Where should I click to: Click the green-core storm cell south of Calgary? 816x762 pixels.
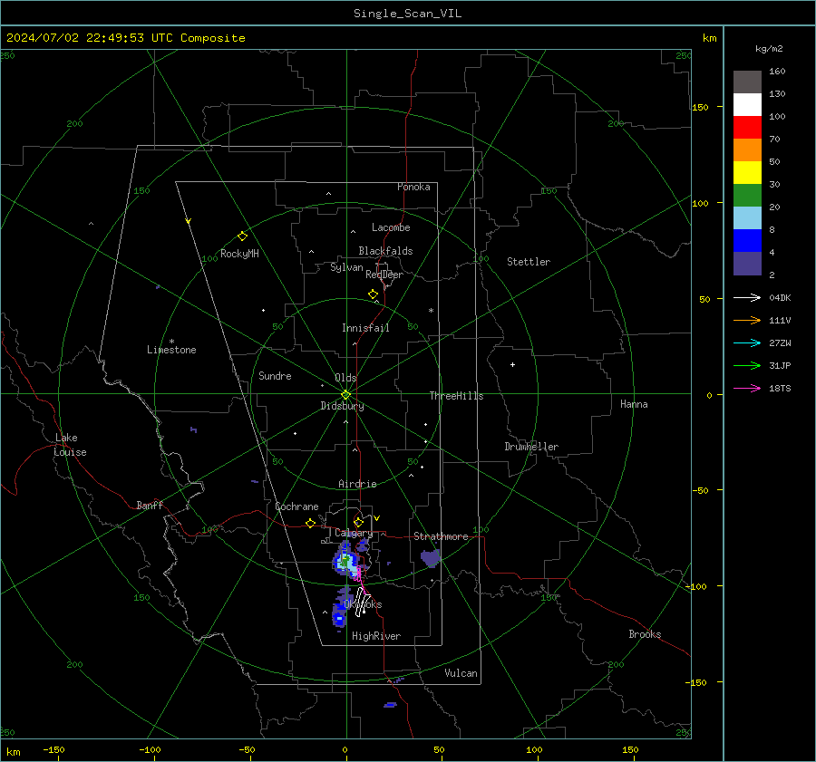[x=345, y=561]
